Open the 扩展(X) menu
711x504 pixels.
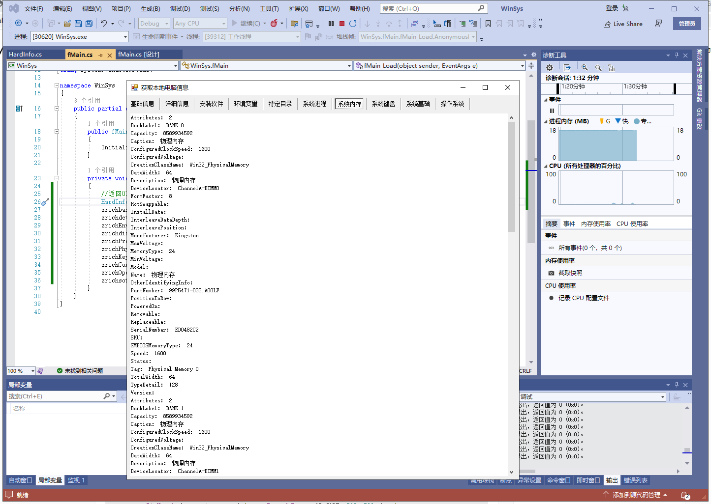click(298, 8)
